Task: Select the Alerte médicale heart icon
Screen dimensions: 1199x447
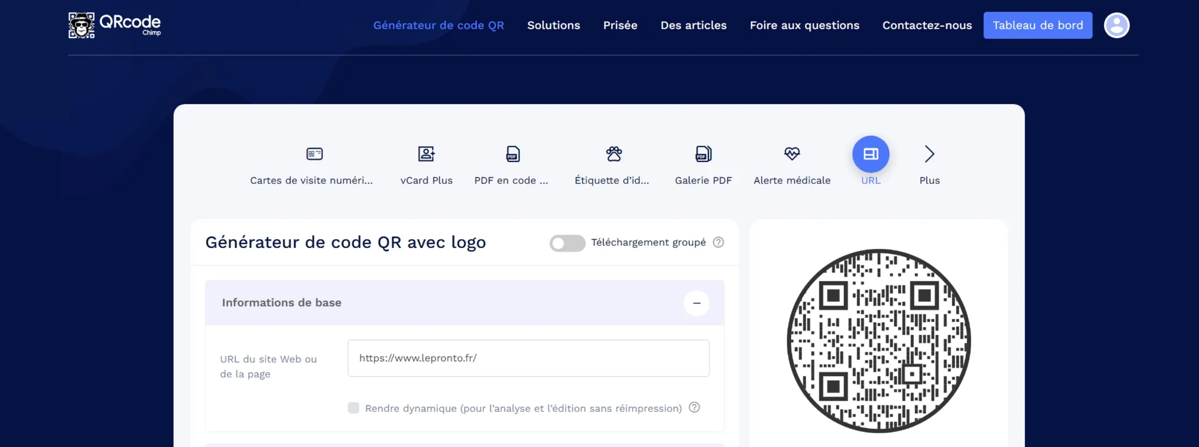Action: (x=792, y=154)
